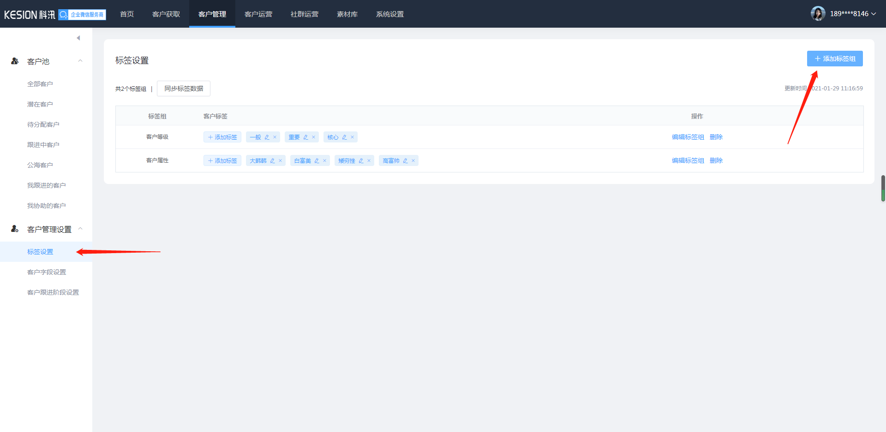This screenshot has height=432, width=886.
Task: Go to 素材库 in the top navigation
Action: coord(347,14)
